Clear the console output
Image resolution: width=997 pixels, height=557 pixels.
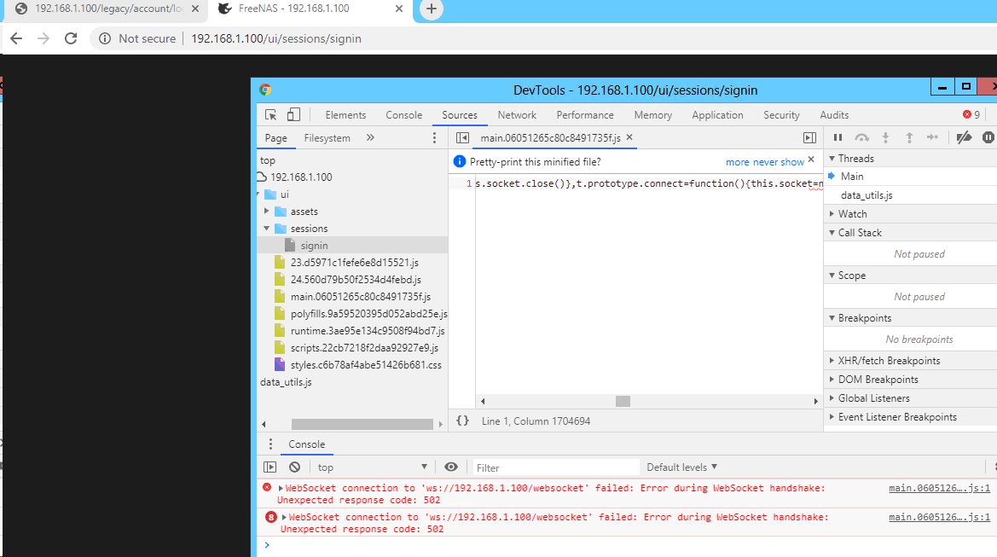(294, 467)
